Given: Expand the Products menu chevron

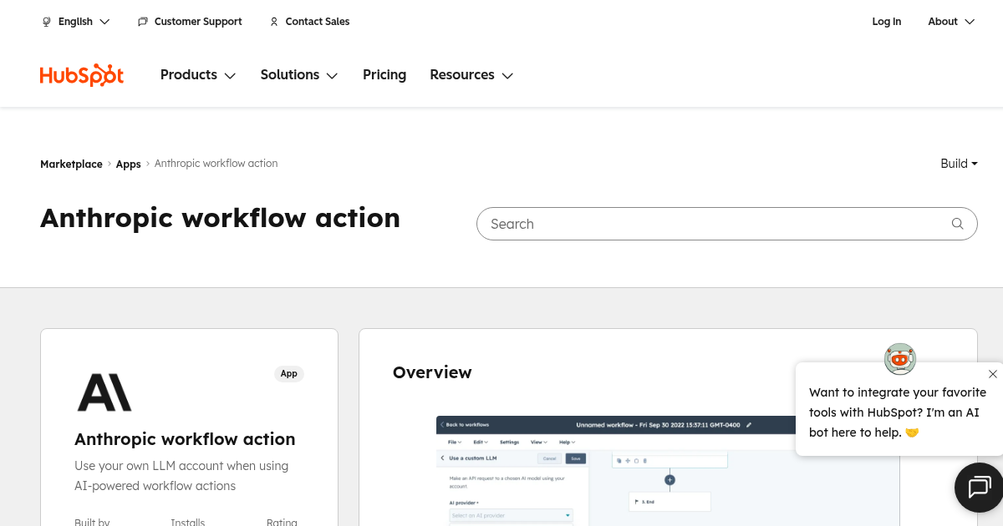Looking at the screenshot, I should pyautogui.click(x=230, y=76).
